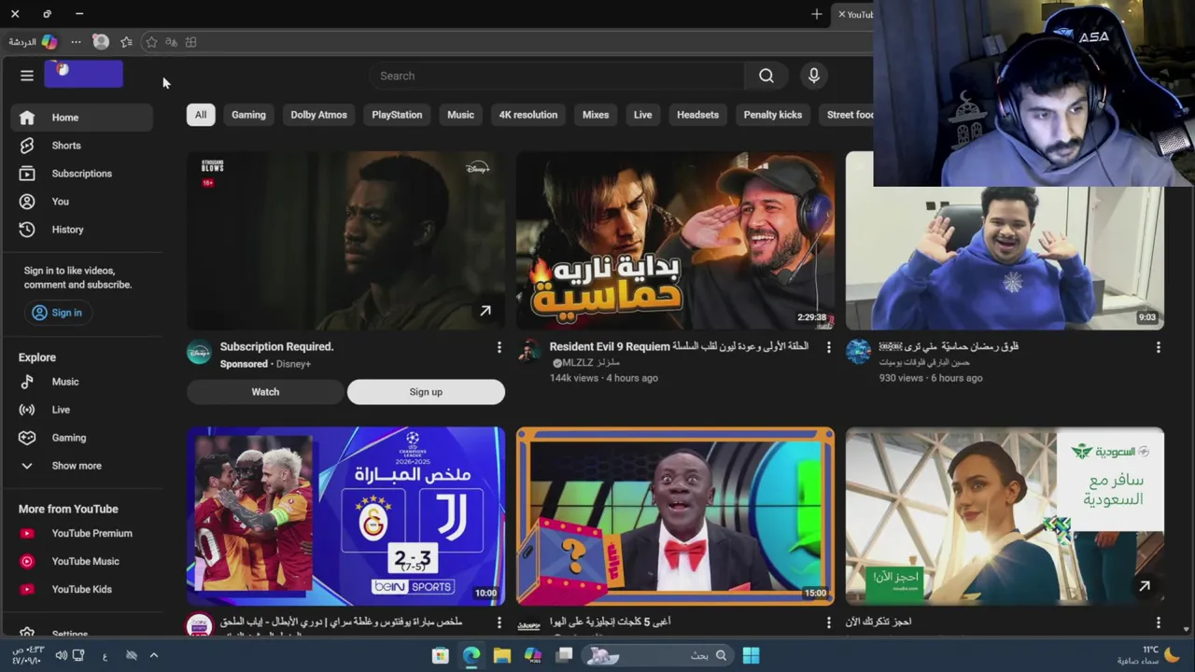The height and width of the screenshot is (672, 1195).
Task: Open options for the 9:03 vlog video
Action: tap(1159, 347)
